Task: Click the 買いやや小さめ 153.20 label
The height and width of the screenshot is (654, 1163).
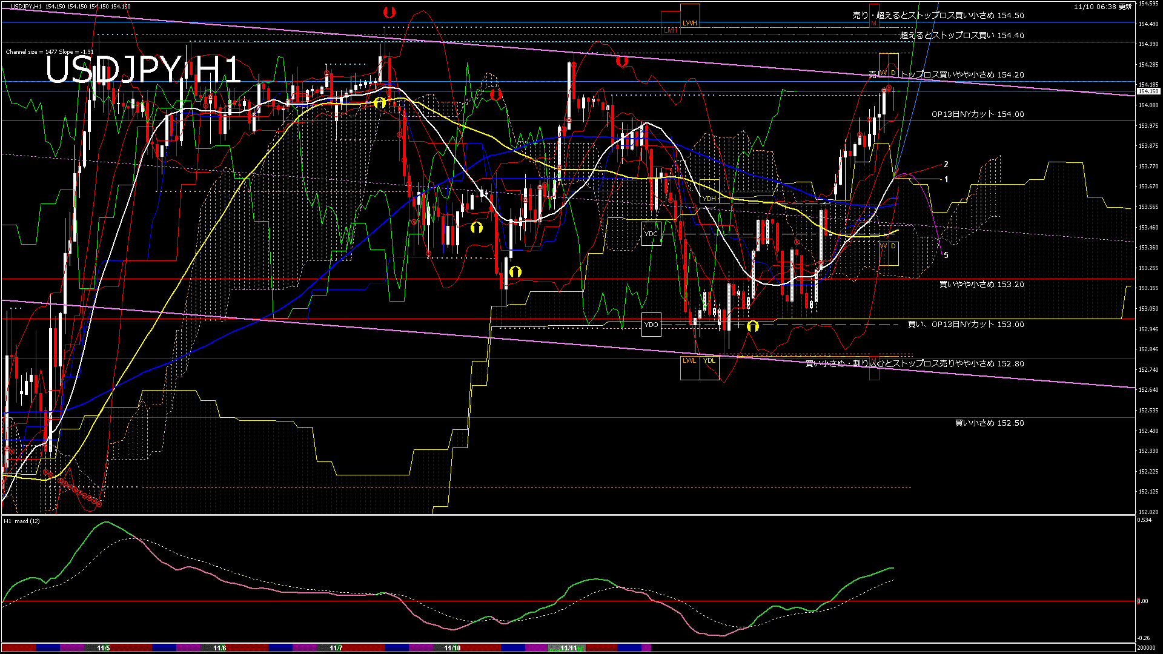Action: [x=981, y=284]
